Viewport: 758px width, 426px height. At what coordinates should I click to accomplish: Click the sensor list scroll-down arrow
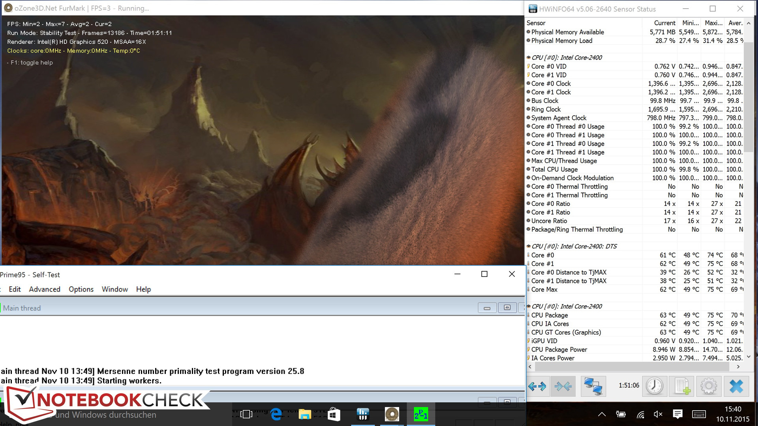749,357
